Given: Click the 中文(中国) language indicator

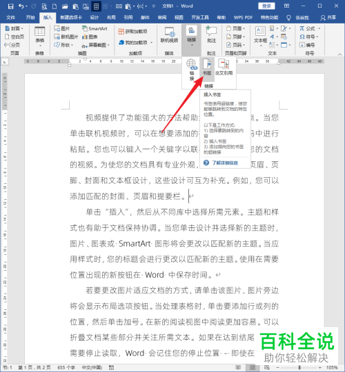Looking at the screenshot, I should 92,367.
